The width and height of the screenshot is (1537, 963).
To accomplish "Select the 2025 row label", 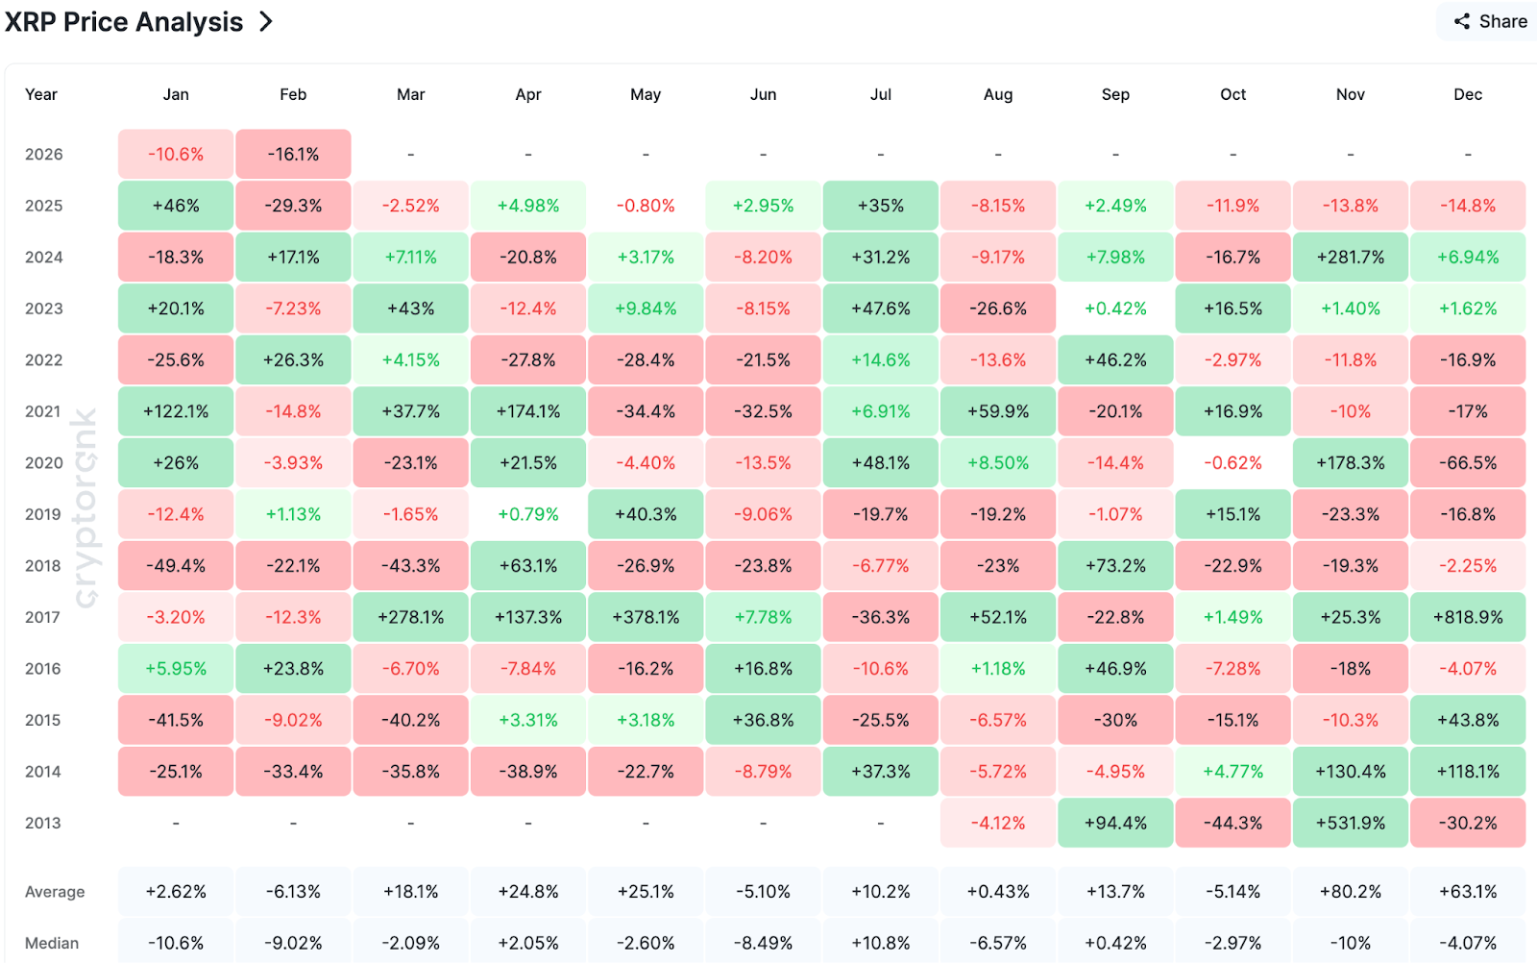I will (44, 206).
